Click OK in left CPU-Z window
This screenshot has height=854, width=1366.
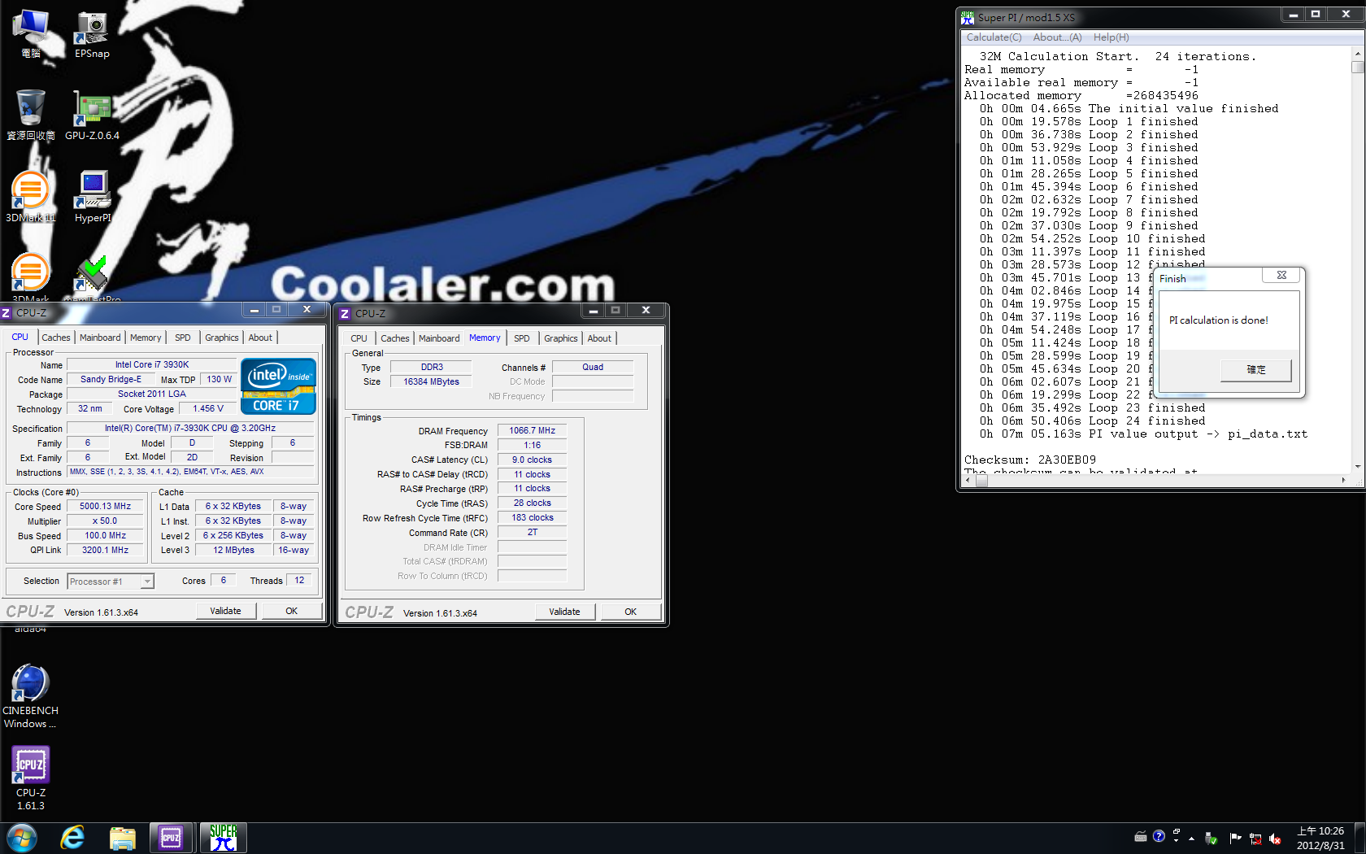point(291,611)
